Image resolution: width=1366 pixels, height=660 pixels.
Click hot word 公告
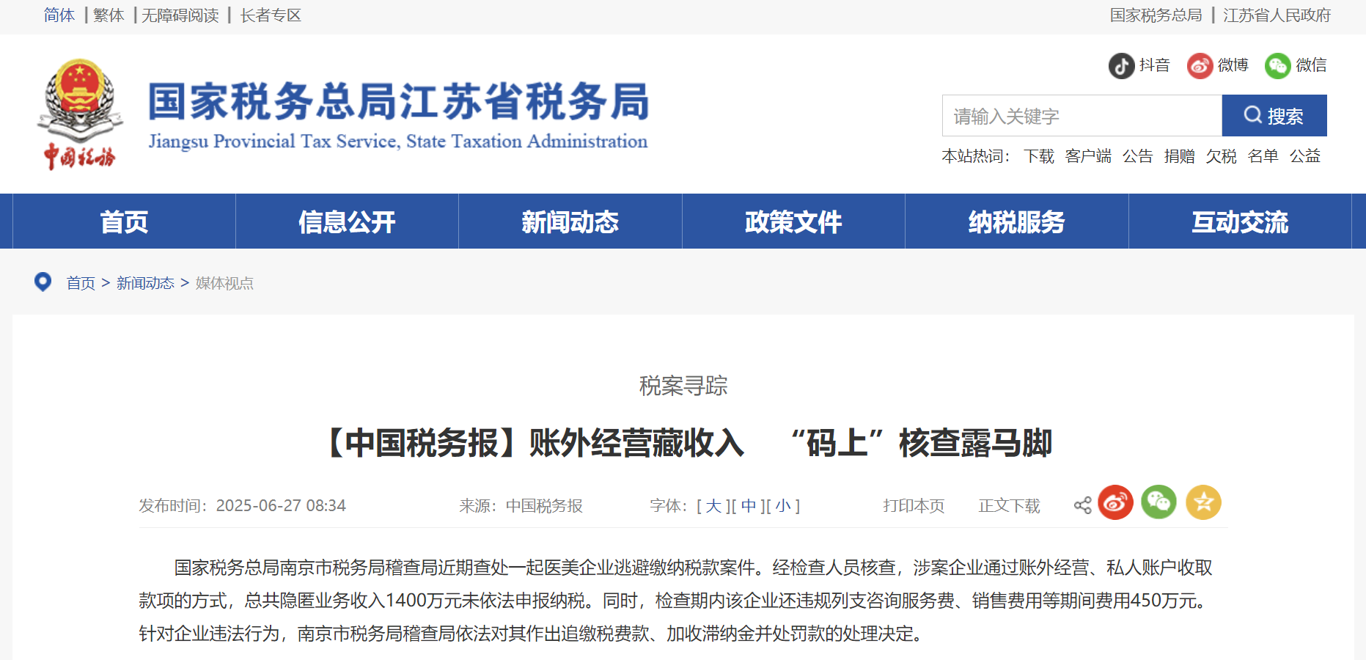click(1138, 156)
